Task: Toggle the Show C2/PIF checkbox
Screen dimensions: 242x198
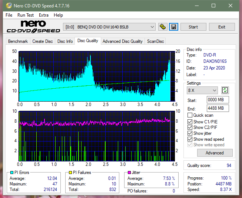Action: 190,127
